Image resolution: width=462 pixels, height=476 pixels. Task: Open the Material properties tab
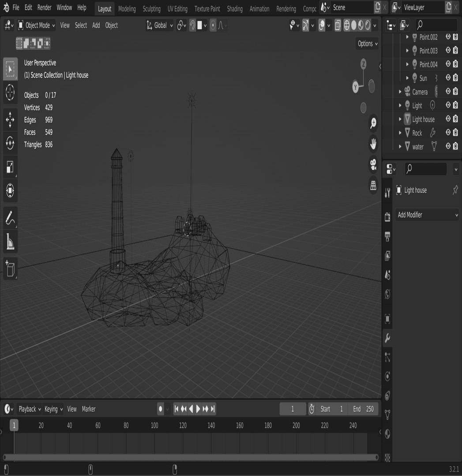(x=387, y=434)
